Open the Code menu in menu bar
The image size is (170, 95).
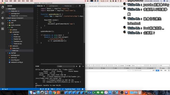6,1
